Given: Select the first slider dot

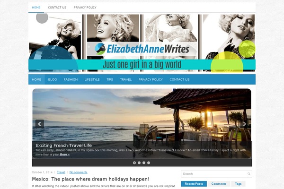Looking at the screenshot, I should 134,163.
